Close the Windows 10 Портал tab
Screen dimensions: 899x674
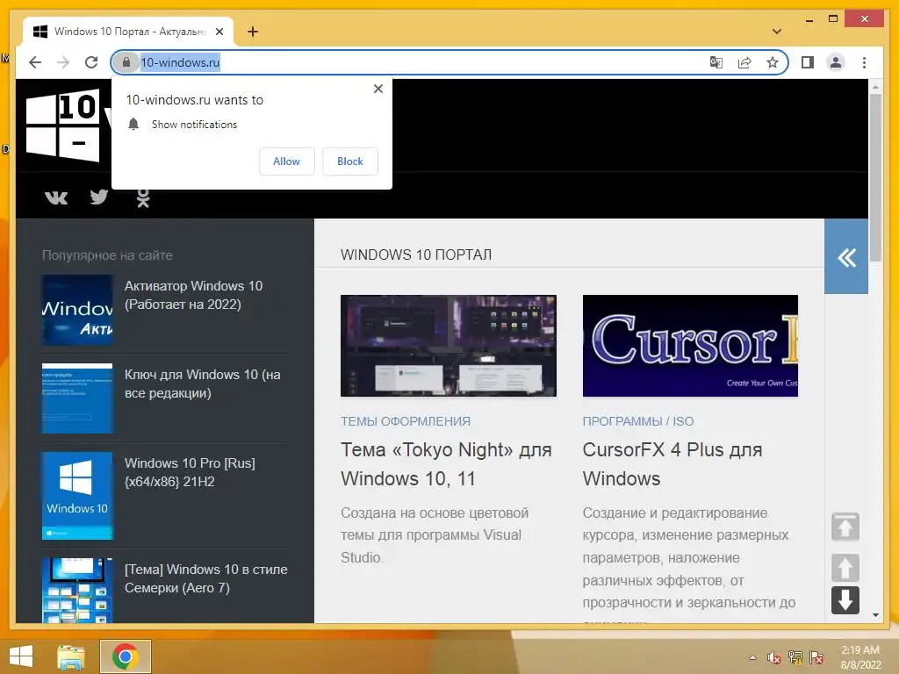[x=219, y=32]
